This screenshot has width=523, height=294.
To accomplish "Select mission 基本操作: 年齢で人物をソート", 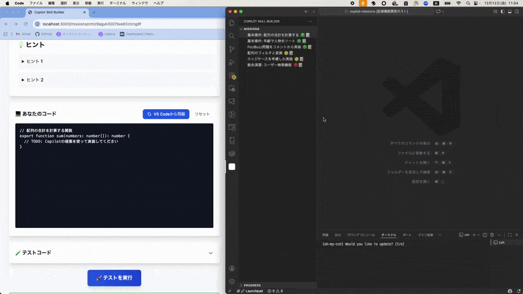I will tap(278, 41).
